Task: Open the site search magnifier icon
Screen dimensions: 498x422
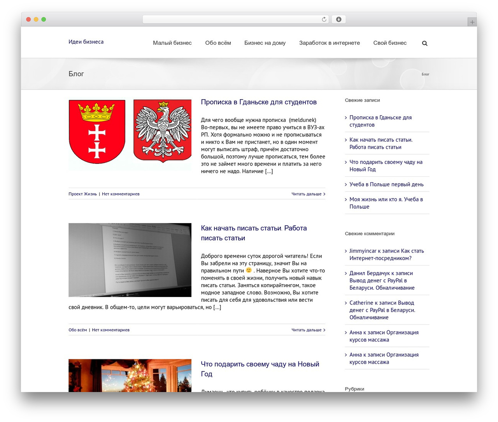Action: 424,43
